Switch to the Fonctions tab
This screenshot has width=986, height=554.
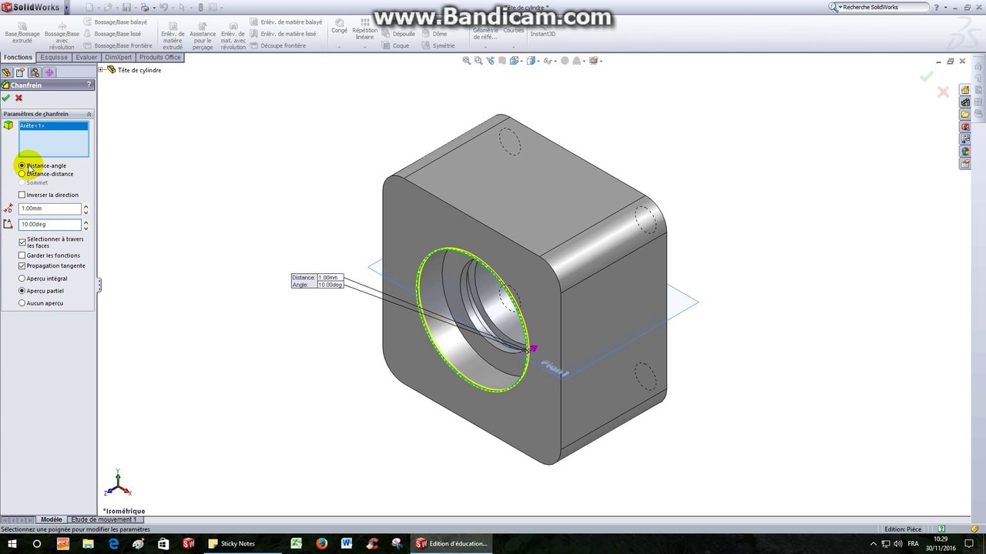18,57
